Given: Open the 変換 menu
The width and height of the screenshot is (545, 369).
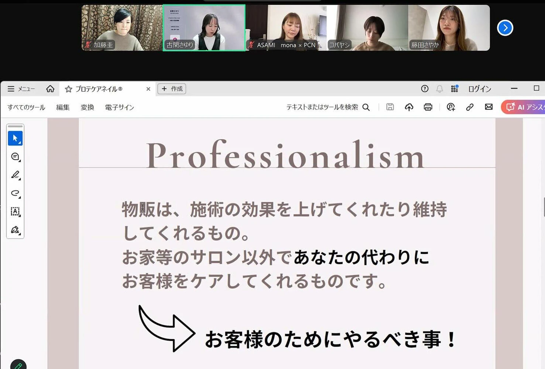Looking at the screenshot, I should point(88,107).
